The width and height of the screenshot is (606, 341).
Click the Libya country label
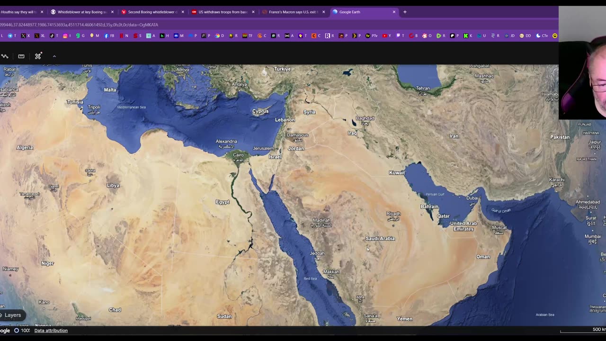(x=113, y=186)
